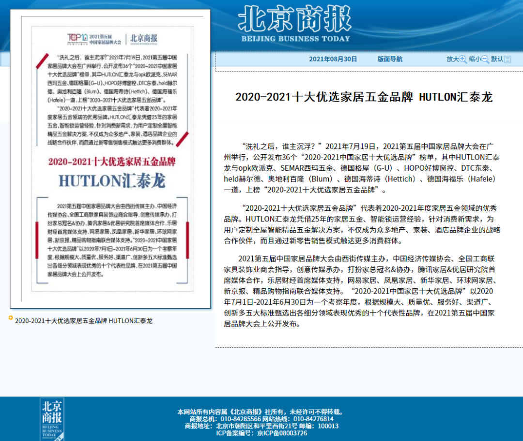Zoom in using the 放大 magnifier icon
Image resolution: width=523 pixels, height=441 pixels.
tap(463, 59)
